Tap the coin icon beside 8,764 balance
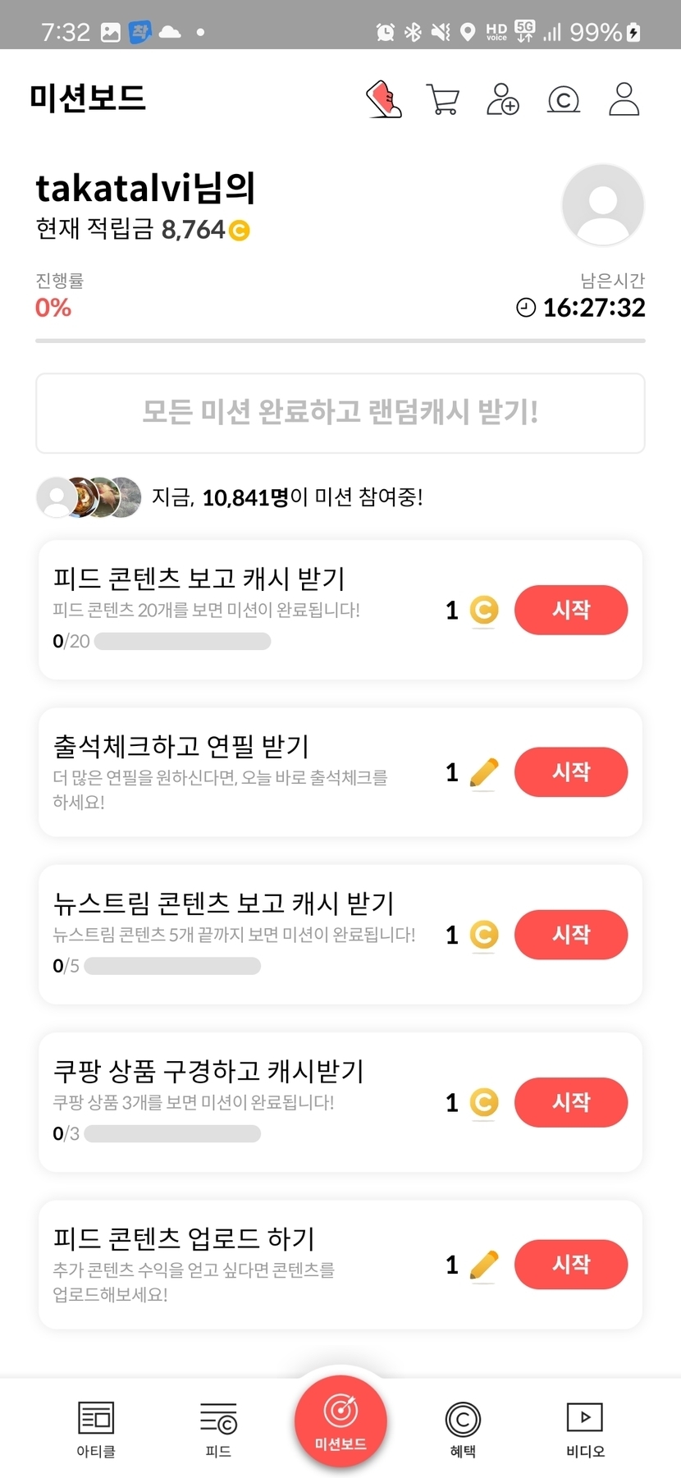The image size is (681, 1478). tap(240, 231)
